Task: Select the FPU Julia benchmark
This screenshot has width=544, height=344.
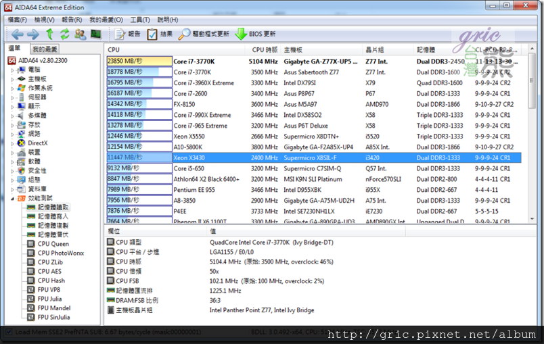Action: coord(49,299)
